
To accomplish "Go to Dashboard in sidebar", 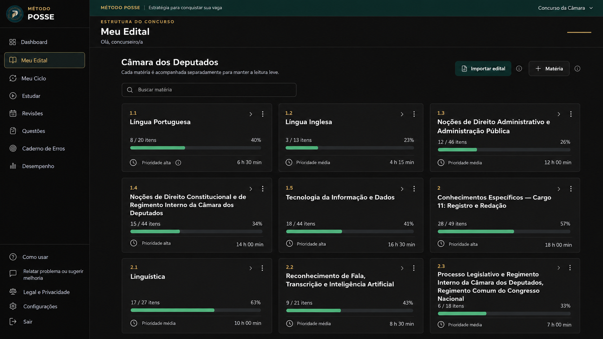I will coord(44,42).
